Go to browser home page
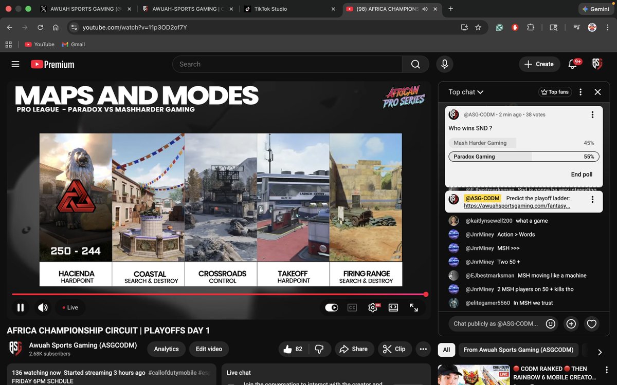617x385 pixels. point(56,27)
